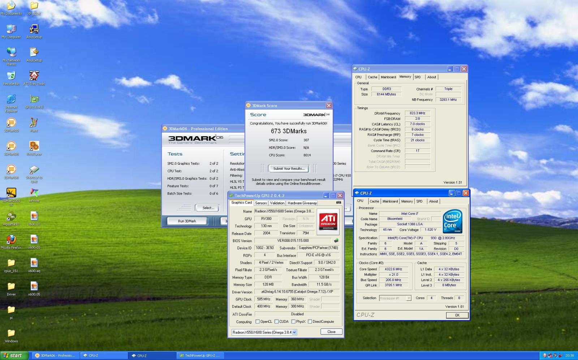Open Driver folder on desktop
Image resolution: width=578 pixels, height=360 pixels.
click(x=11, y=289)
